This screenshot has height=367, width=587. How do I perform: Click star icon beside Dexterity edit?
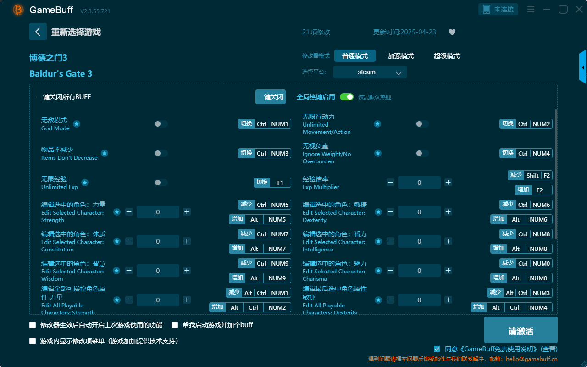click(x=378, y=212)
